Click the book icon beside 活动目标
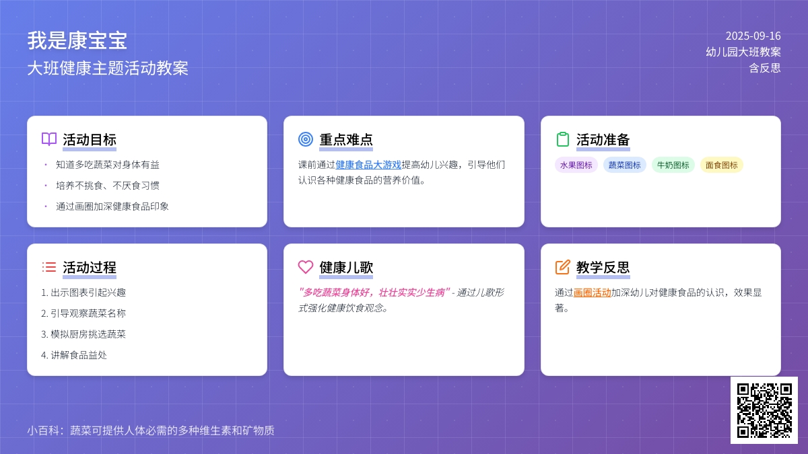Viewport: 808px width, 454px height. pos(49,139)
